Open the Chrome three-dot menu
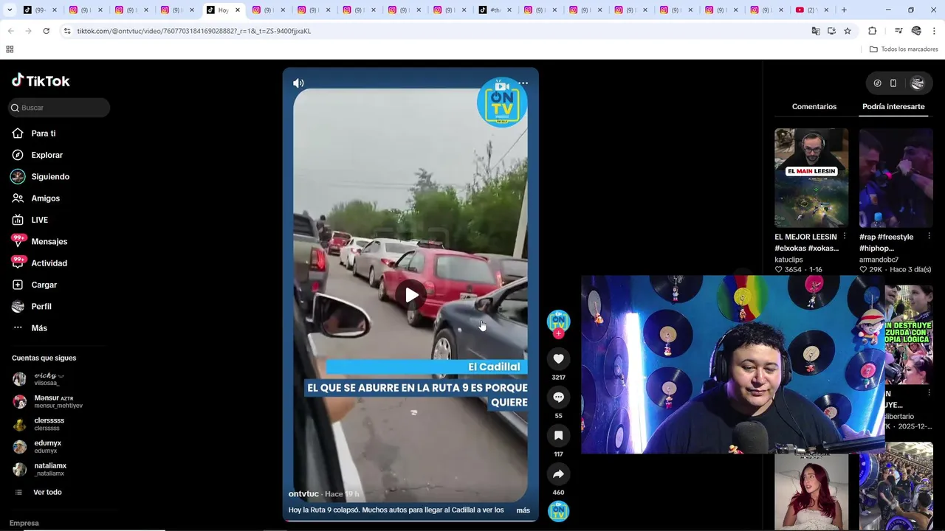 tap(935, 31)
